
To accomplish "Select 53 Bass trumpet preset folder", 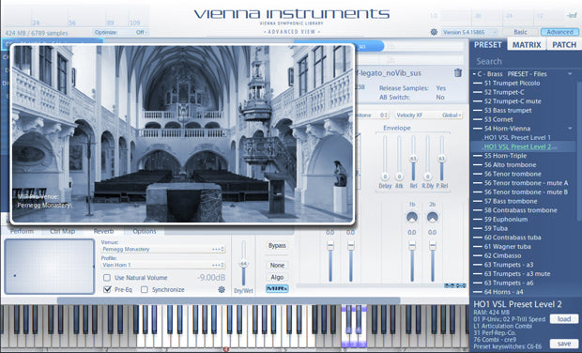I will pyautogui.click(x=508, y=110).
